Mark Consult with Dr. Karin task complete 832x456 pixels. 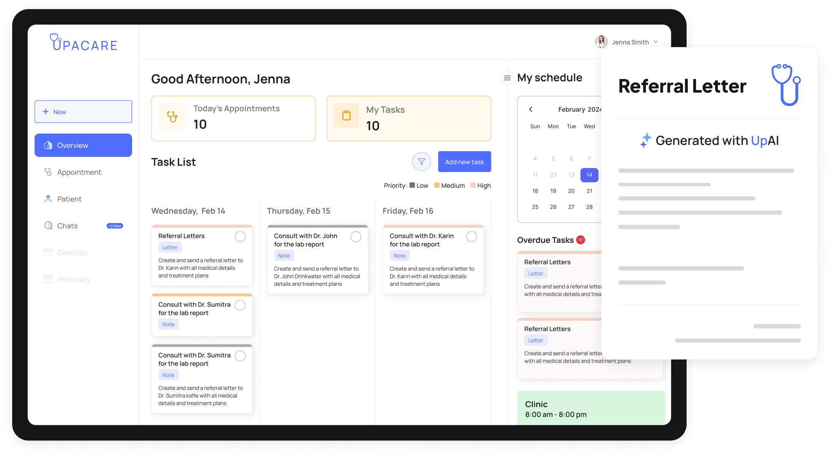(472, 237)
